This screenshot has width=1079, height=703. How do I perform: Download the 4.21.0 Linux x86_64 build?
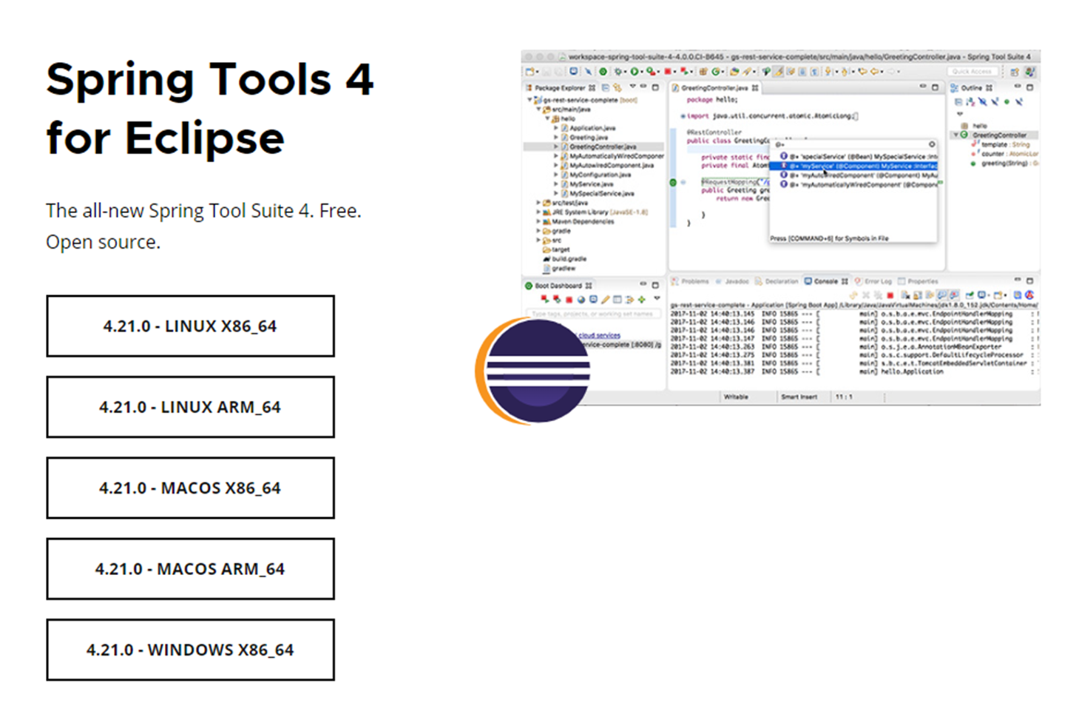[x=190, y=326]
